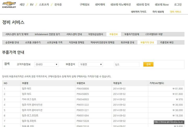
Task: Open the 세단 vehicle category
Action: click(x=22, y=4)
